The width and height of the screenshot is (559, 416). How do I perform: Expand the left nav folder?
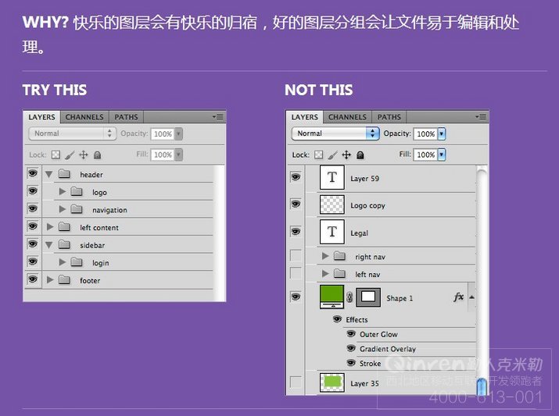coord(324,273)
